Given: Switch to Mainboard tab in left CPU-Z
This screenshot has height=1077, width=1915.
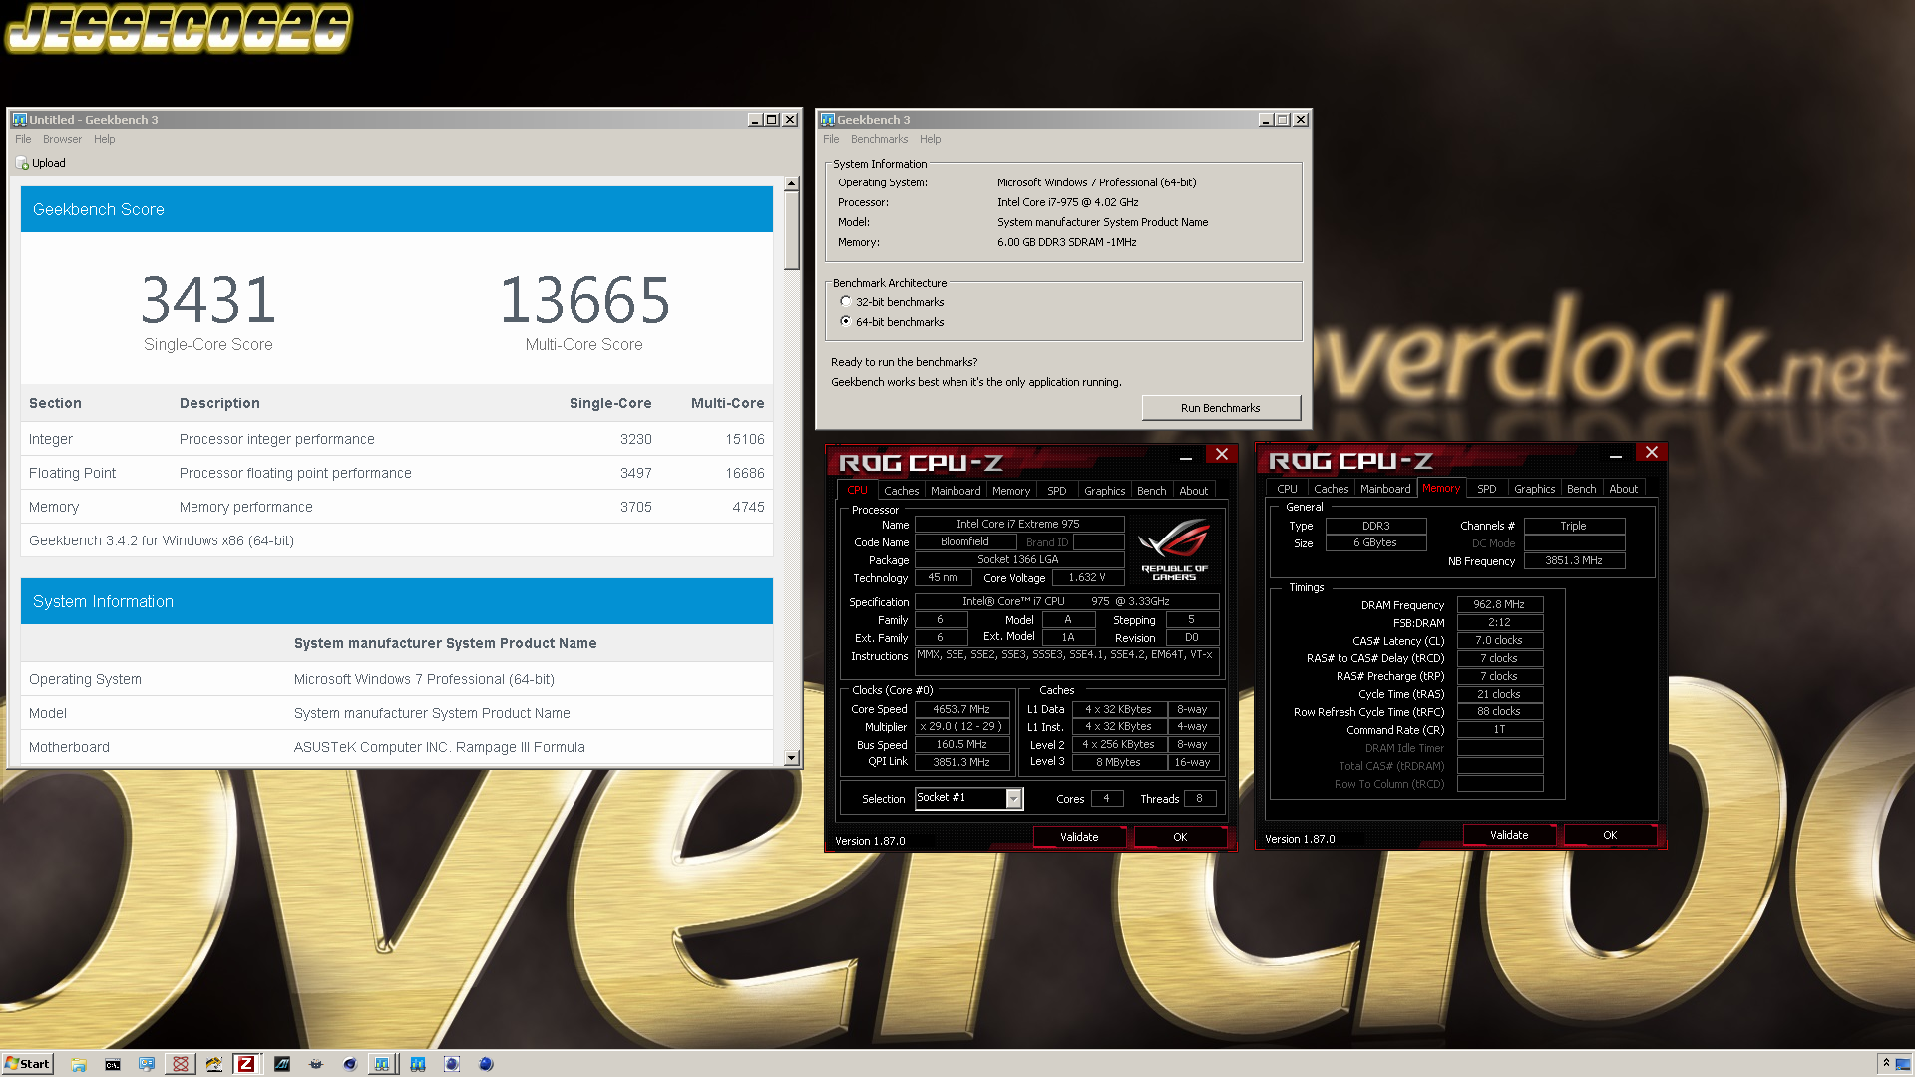Looking at the screenshot, I should pos(956,491).
